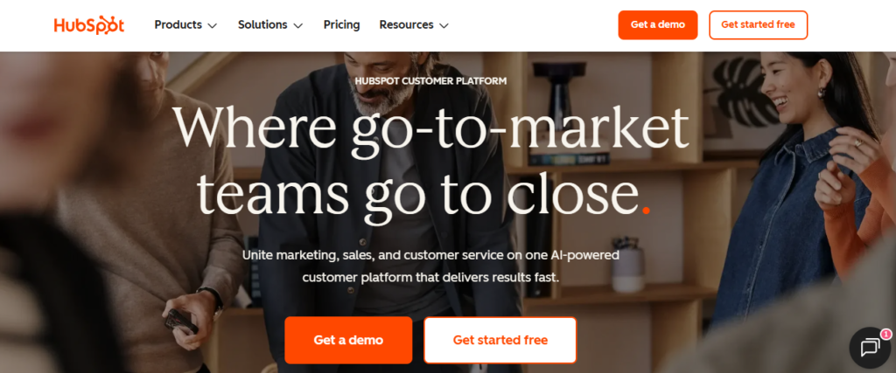
Task: Expand the Solutions chevron arrow
Action: tap(297, 25)
